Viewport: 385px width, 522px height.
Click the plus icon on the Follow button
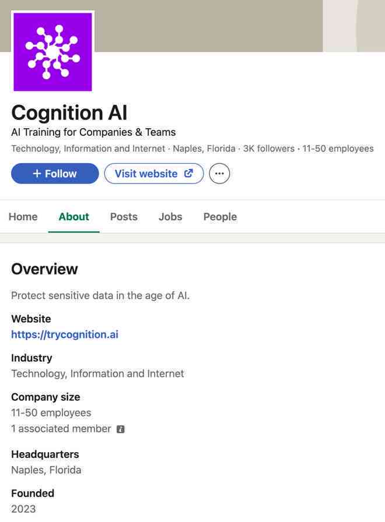click(x=37, y=174)
